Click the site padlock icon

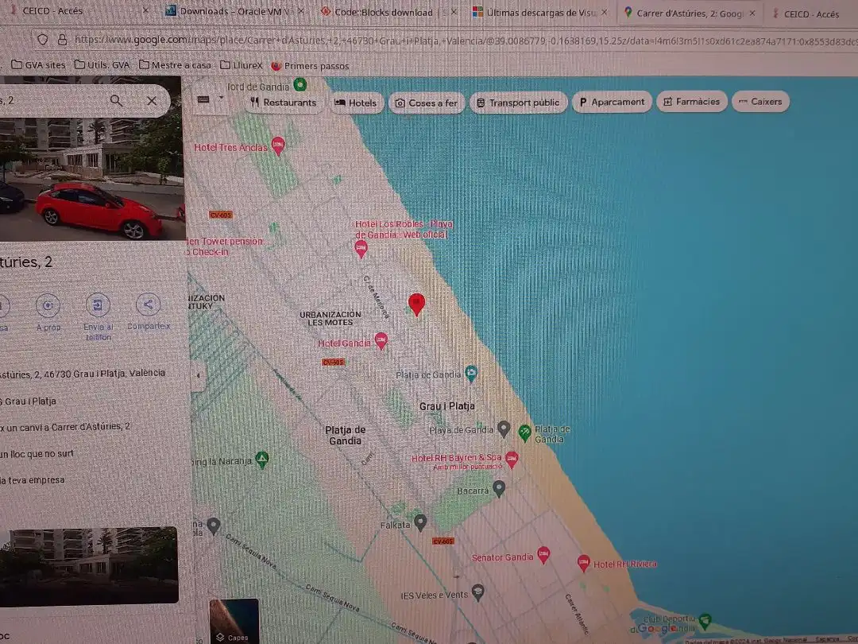pos(63,40)
